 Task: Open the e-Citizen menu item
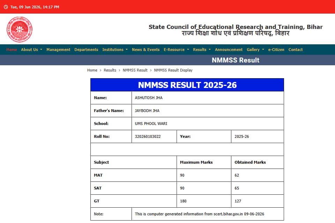point(276,50)
